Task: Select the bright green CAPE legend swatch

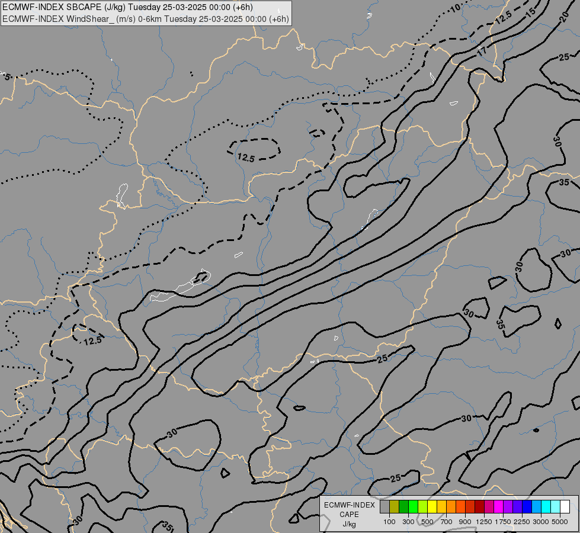Action: click(413, 506)
